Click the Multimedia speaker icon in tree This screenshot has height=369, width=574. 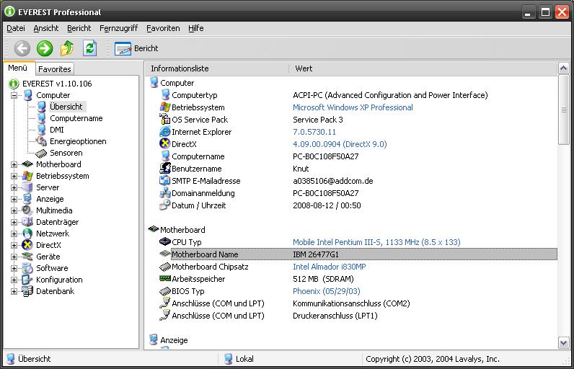(x=27, y=210)
